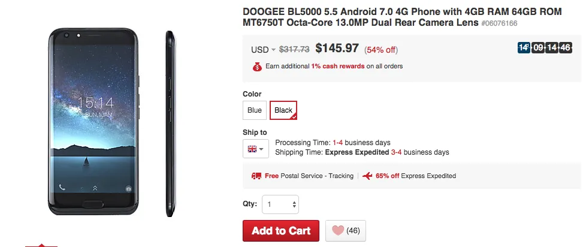Choose the 65% off Express Expedited option
The height and width of the screenshot is (247, 586).
click(416, 176)
